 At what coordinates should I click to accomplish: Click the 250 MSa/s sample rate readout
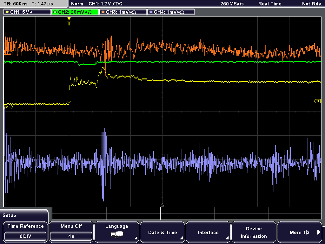coord(232,4)
